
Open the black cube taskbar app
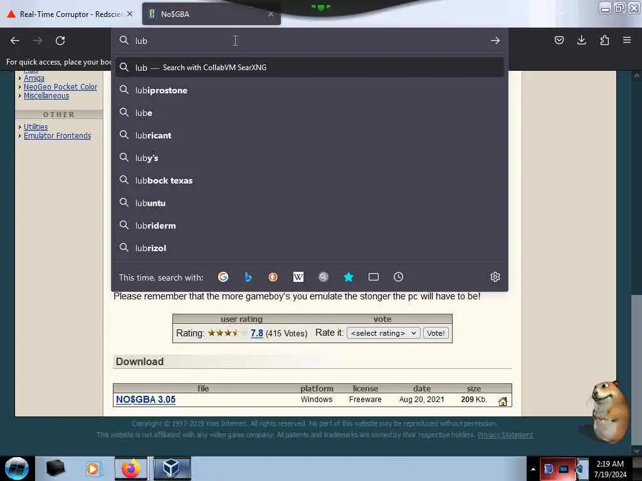point(55,468)
